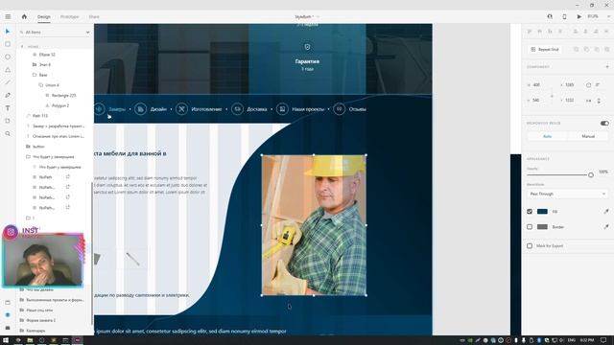Select the Ellipse tool
This screenshot has height=345, width=614.
pyautogui.click(x=8, y=57)
